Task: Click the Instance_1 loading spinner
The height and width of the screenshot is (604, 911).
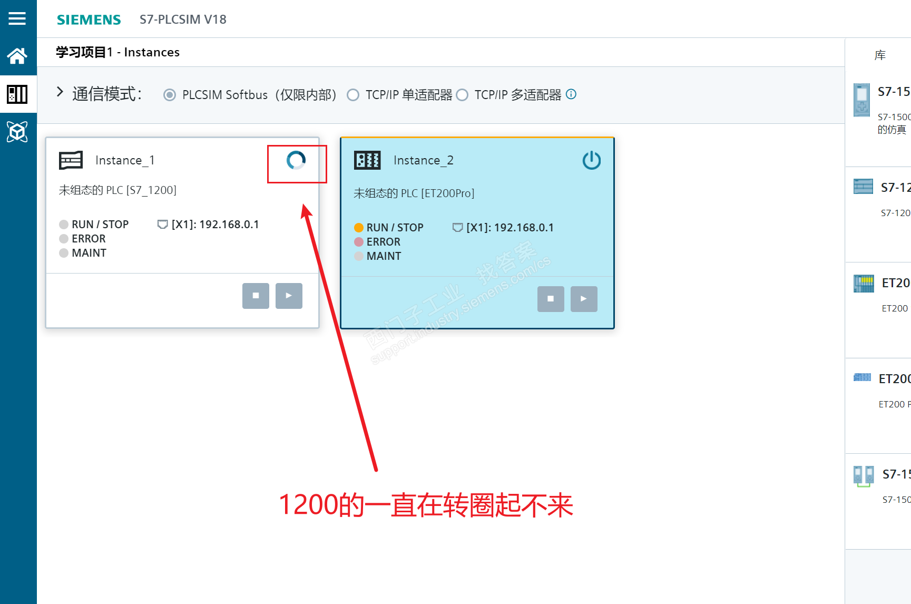Action: [296, 160]
